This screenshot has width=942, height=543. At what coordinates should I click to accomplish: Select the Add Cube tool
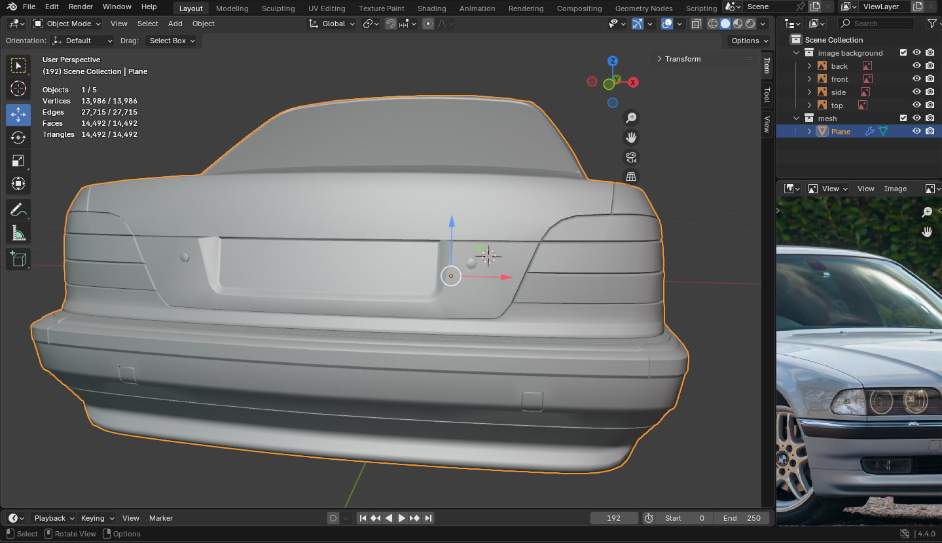(18, 259)
